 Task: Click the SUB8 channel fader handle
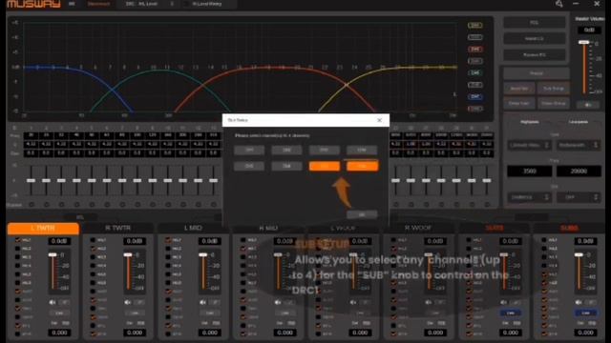pos(579,254)
